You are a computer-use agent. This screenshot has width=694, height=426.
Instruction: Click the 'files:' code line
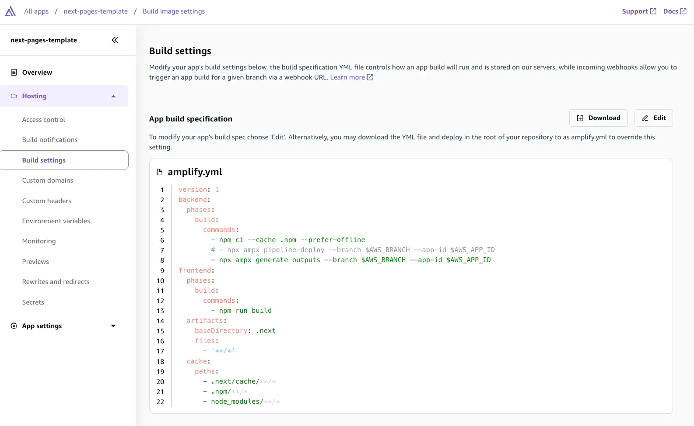point(207,341)
